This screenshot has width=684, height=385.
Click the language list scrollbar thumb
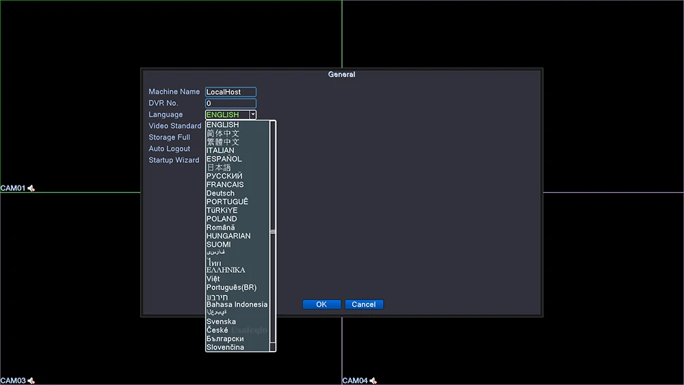273,232
